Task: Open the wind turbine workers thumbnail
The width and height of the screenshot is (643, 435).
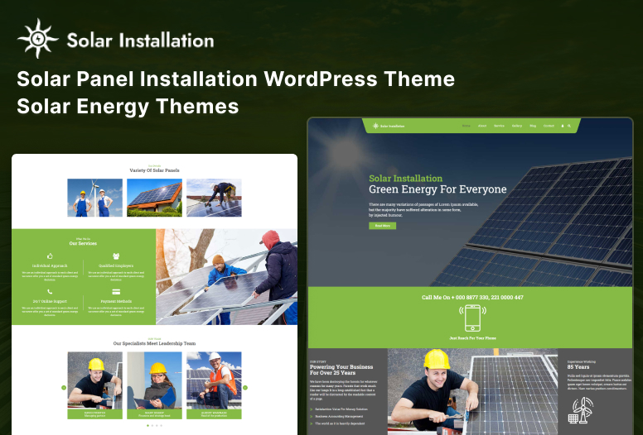Action: coord(94,198)
